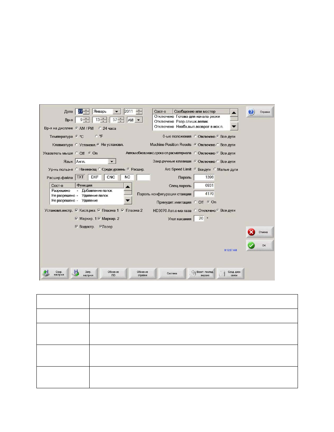Click the hour stepper next to 9
Image resolution: width=334 pixels, height=432 pixels.
[86, 120]
